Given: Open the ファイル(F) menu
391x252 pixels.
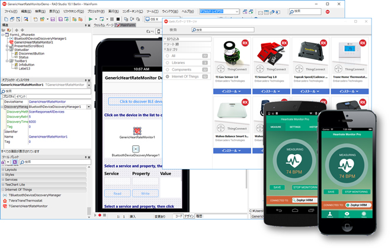Looking at the screenshot, I should tap(11, 11).
